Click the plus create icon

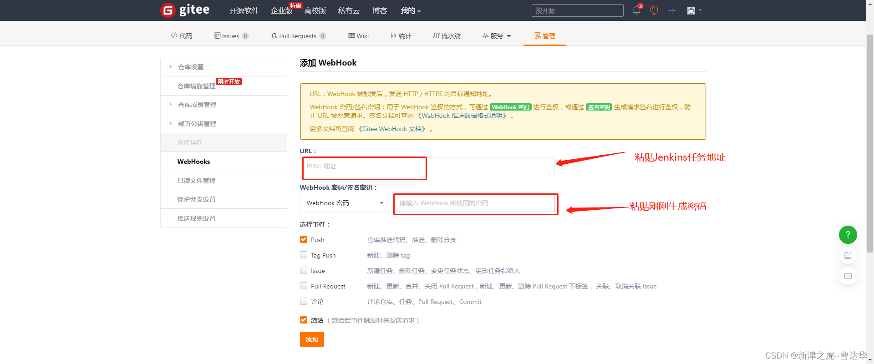click(x=672, y=10)
